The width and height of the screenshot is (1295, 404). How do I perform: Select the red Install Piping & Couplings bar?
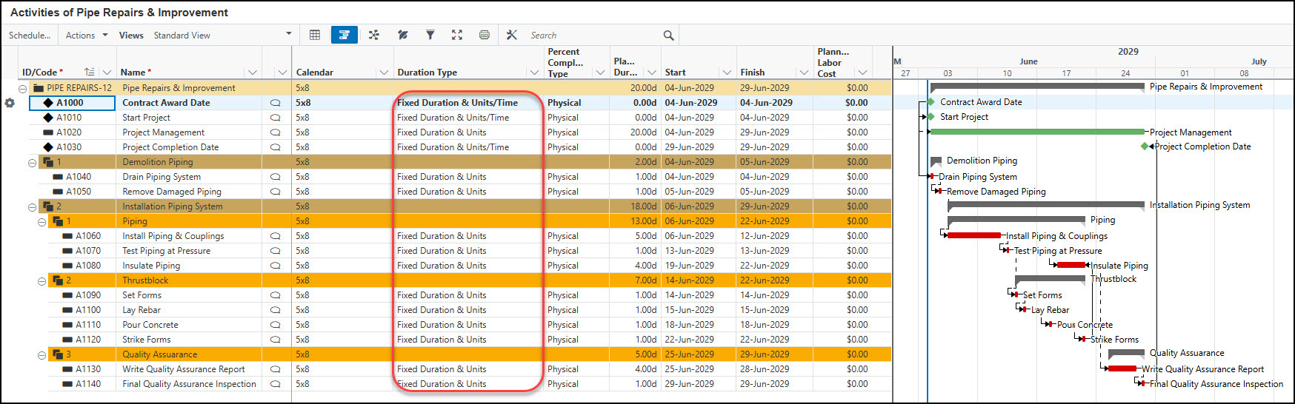click(974, 235)
